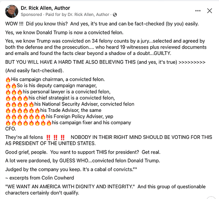This screenshot has width=219, height=199.
Task: Click the fire emoji before "His campaign chairman"
Action: coord(8,80)
